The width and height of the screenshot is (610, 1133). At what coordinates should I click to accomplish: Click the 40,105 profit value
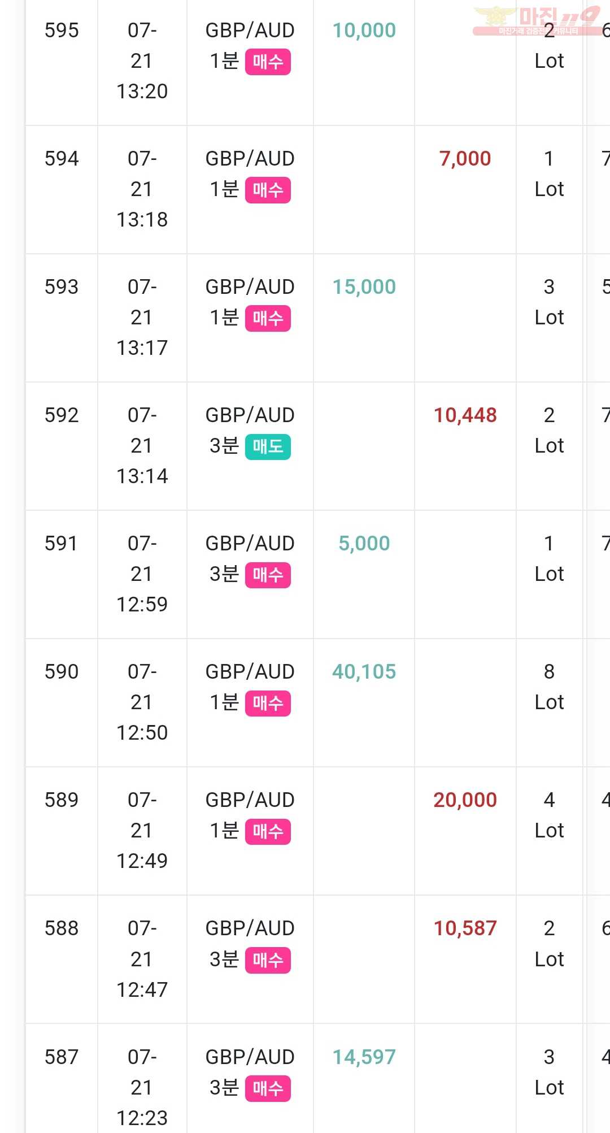click(x=364, y=671)
